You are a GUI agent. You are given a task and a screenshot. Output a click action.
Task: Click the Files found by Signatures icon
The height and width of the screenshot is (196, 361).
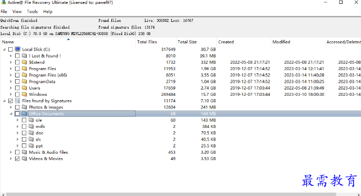pyautogui.click(x=18, y=101)
